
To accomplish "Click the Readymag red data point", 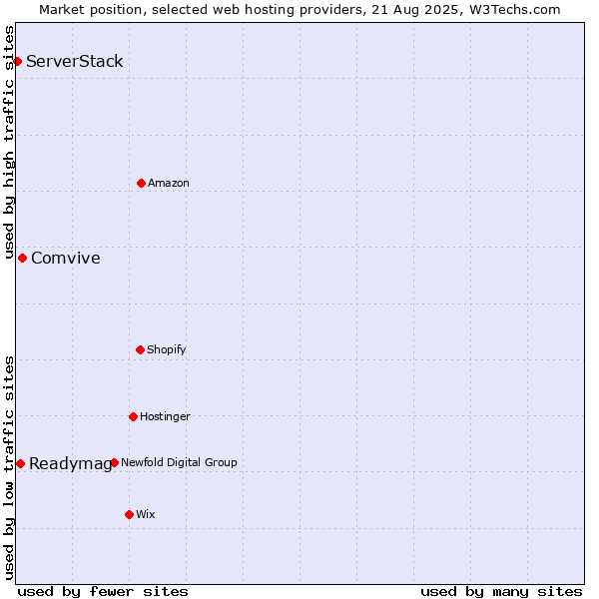I will (x=21, y=464).
